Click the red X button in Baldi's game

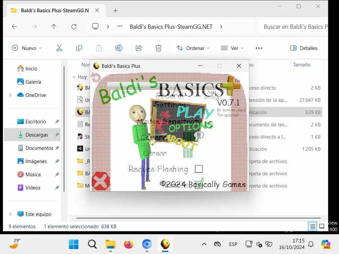(x=101, y=181)
